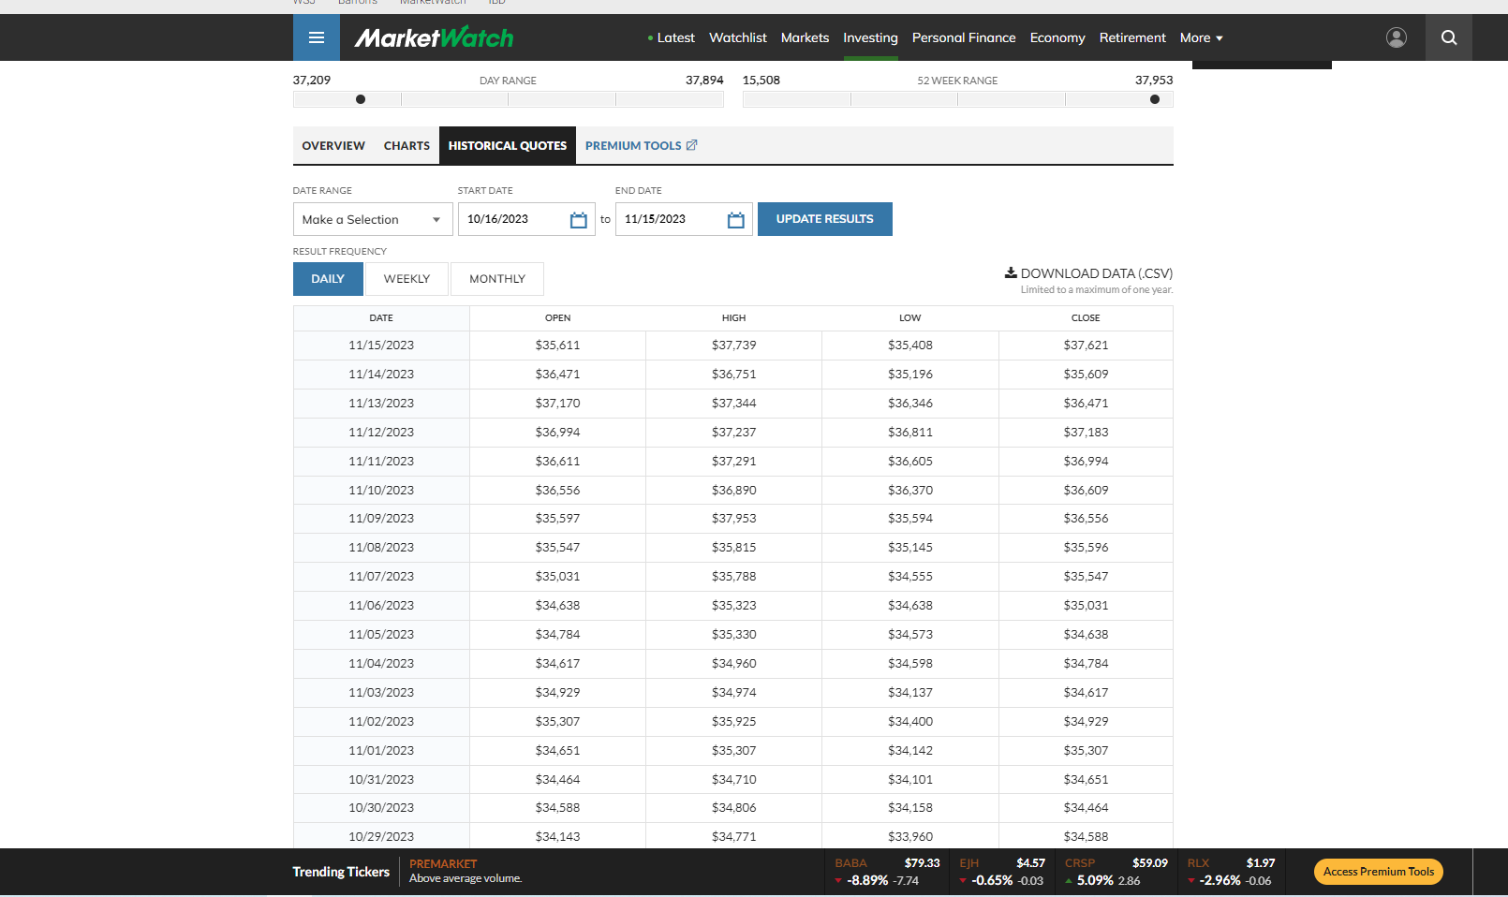Open Premium Tools external link
This screenshot has height=897, width=1508.
[641, 146]
